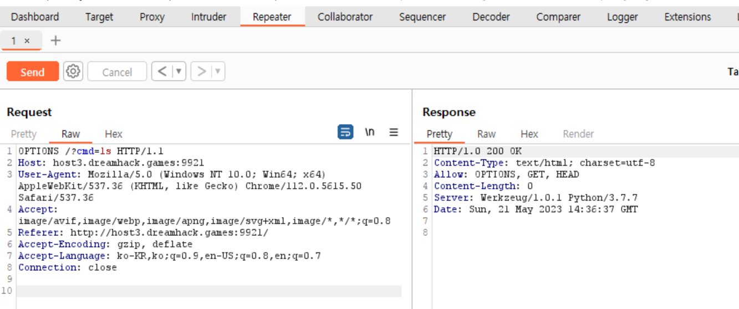The image size is (739, 309).
Task: Open the Response Render tab
Action: pos(578,134)
